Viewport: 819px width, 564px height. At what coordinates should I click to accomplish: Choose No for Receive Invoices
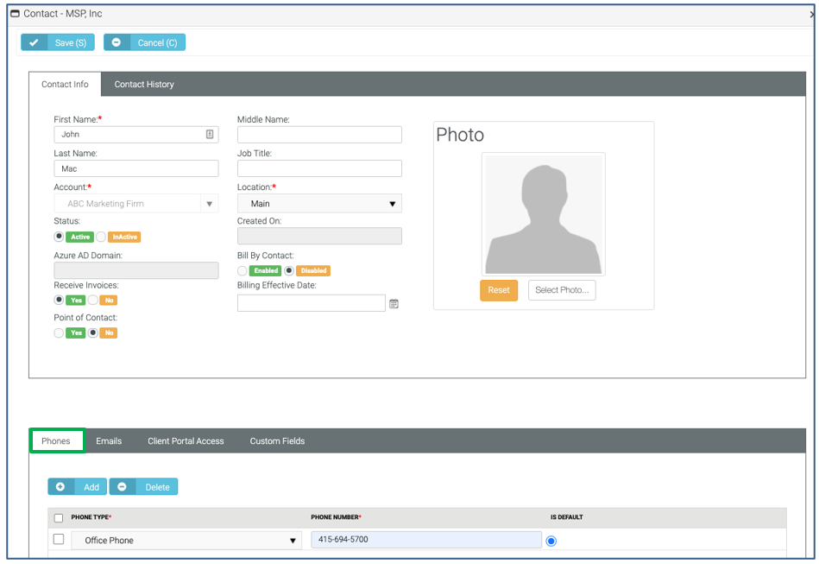[93, 300]
